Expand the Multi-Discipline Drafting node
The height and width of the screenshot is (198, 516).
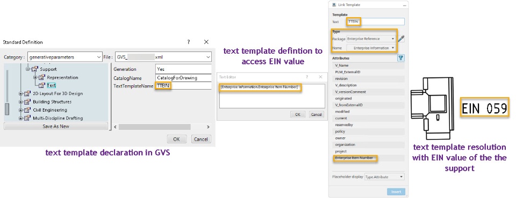coord(21,118)
